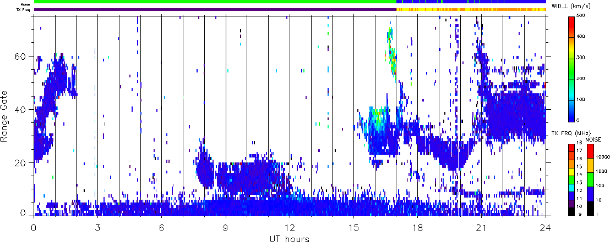This screenshot has width=610, height=242.
Task: Select the "400" label on the width color bar
Action: (580, 36)
